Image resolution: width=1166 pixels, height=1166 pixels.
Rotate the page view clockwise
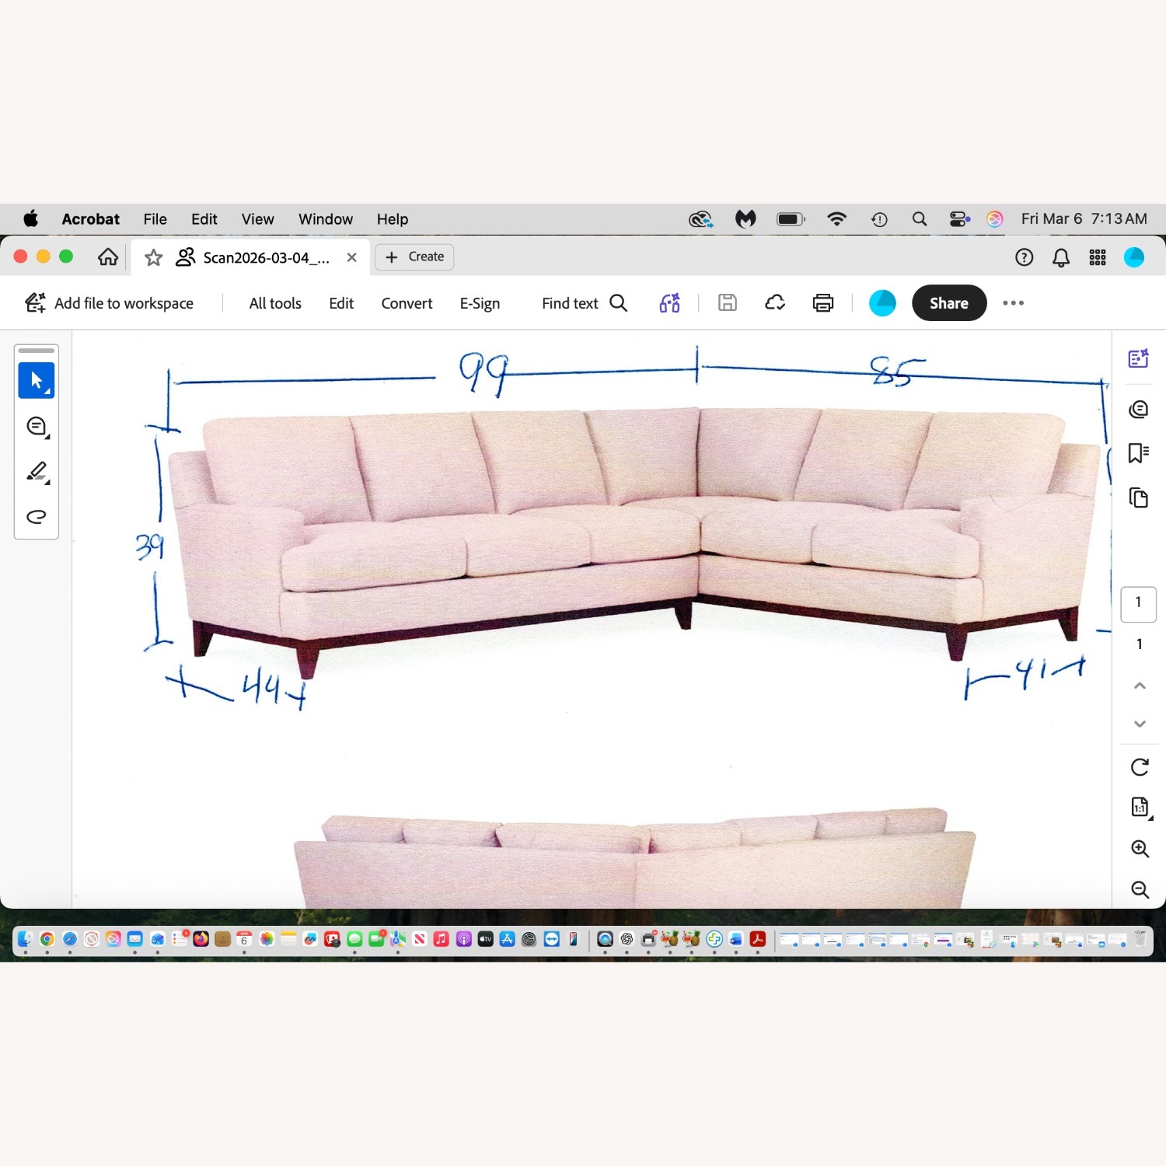tap(1140, 767)
